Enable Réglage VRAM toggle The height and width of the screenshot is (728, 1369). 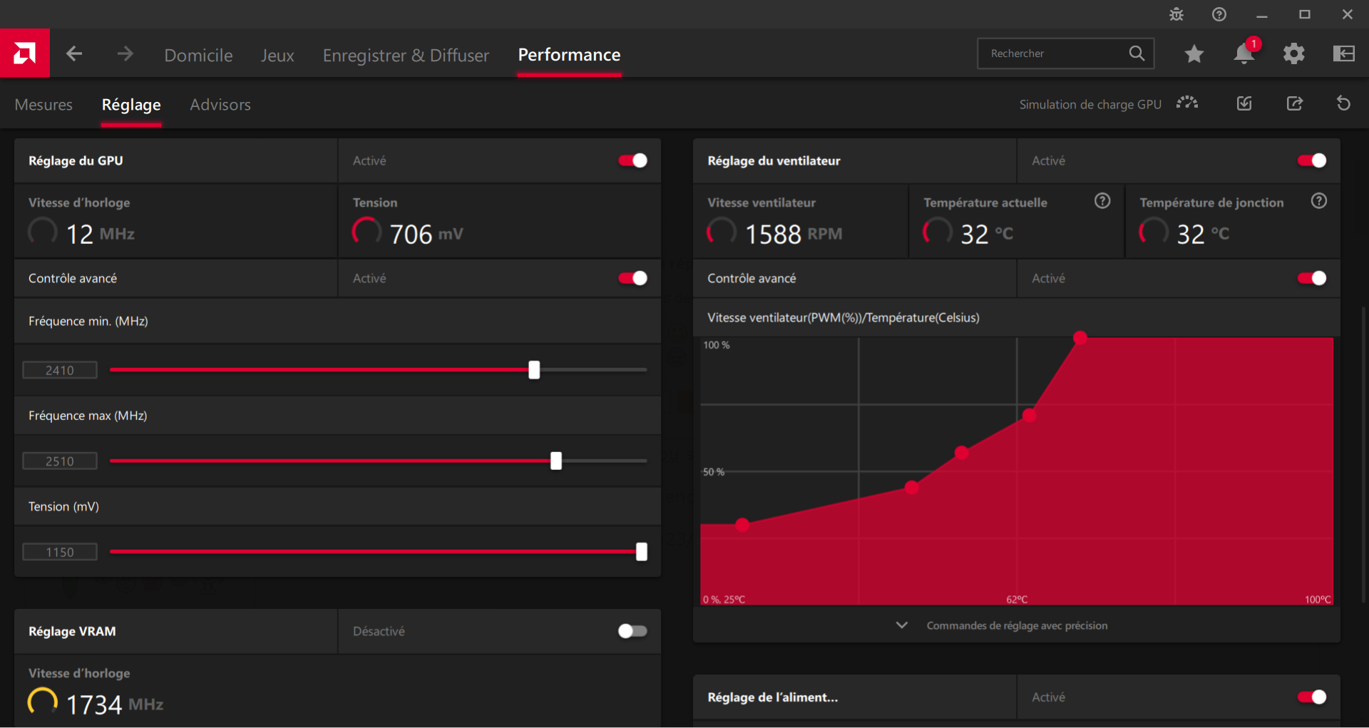[x=632, y=631]
